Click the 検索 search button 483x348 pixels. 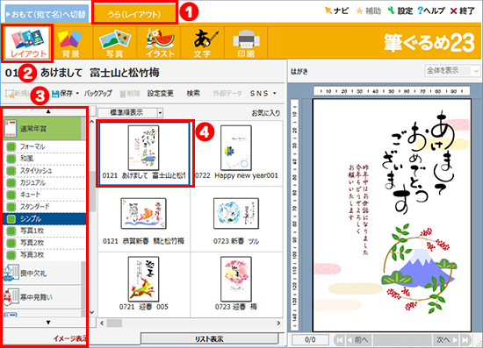pyautogui.click(x=193, y=93)
